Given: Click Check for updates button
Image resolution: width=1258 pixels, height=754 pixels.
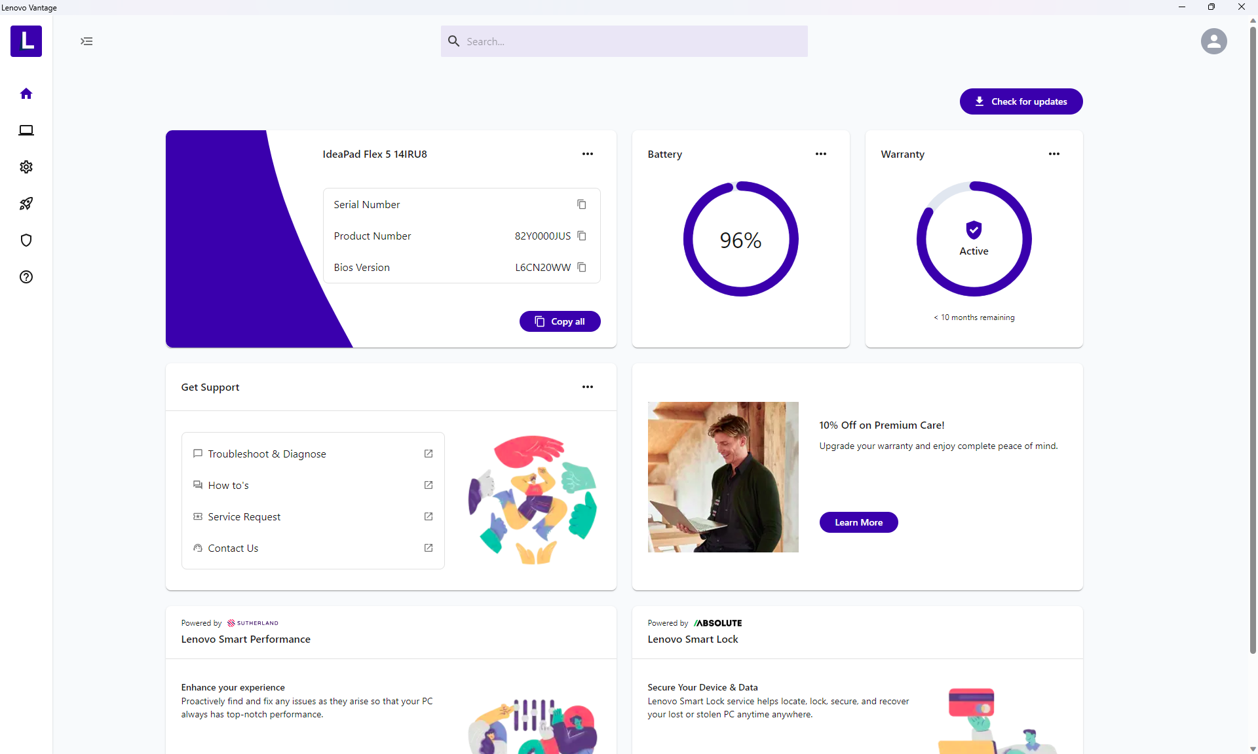Looking at the screenshot, I should 1021,101.
